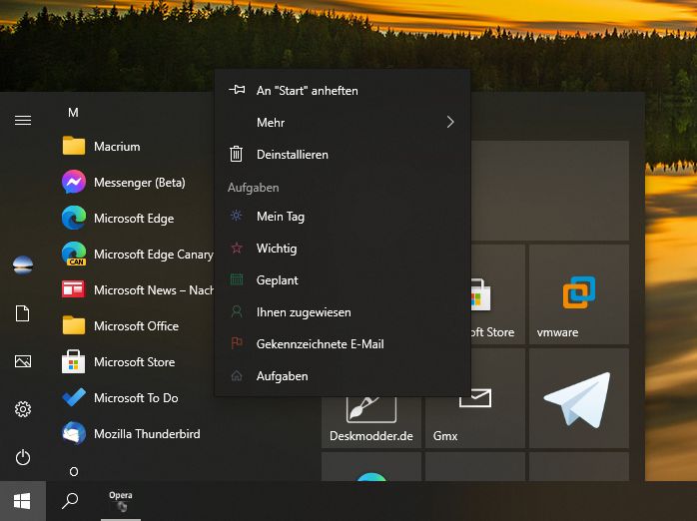697x521 pixels.
Task: Click the red Microsoft News icon
Action: [74, 289]
